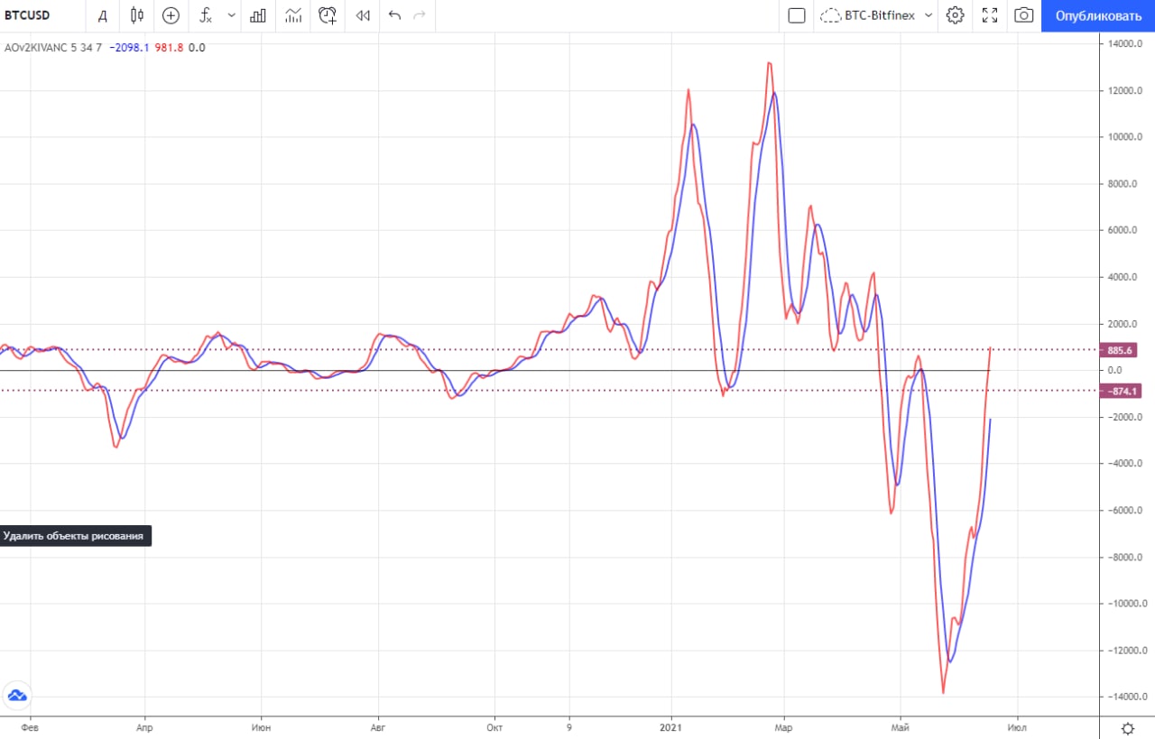Open the axis settings gear in the bottom corner
Image resolution: width=1155 pixels, height=739 pixels.
[x=1127, y=728]
